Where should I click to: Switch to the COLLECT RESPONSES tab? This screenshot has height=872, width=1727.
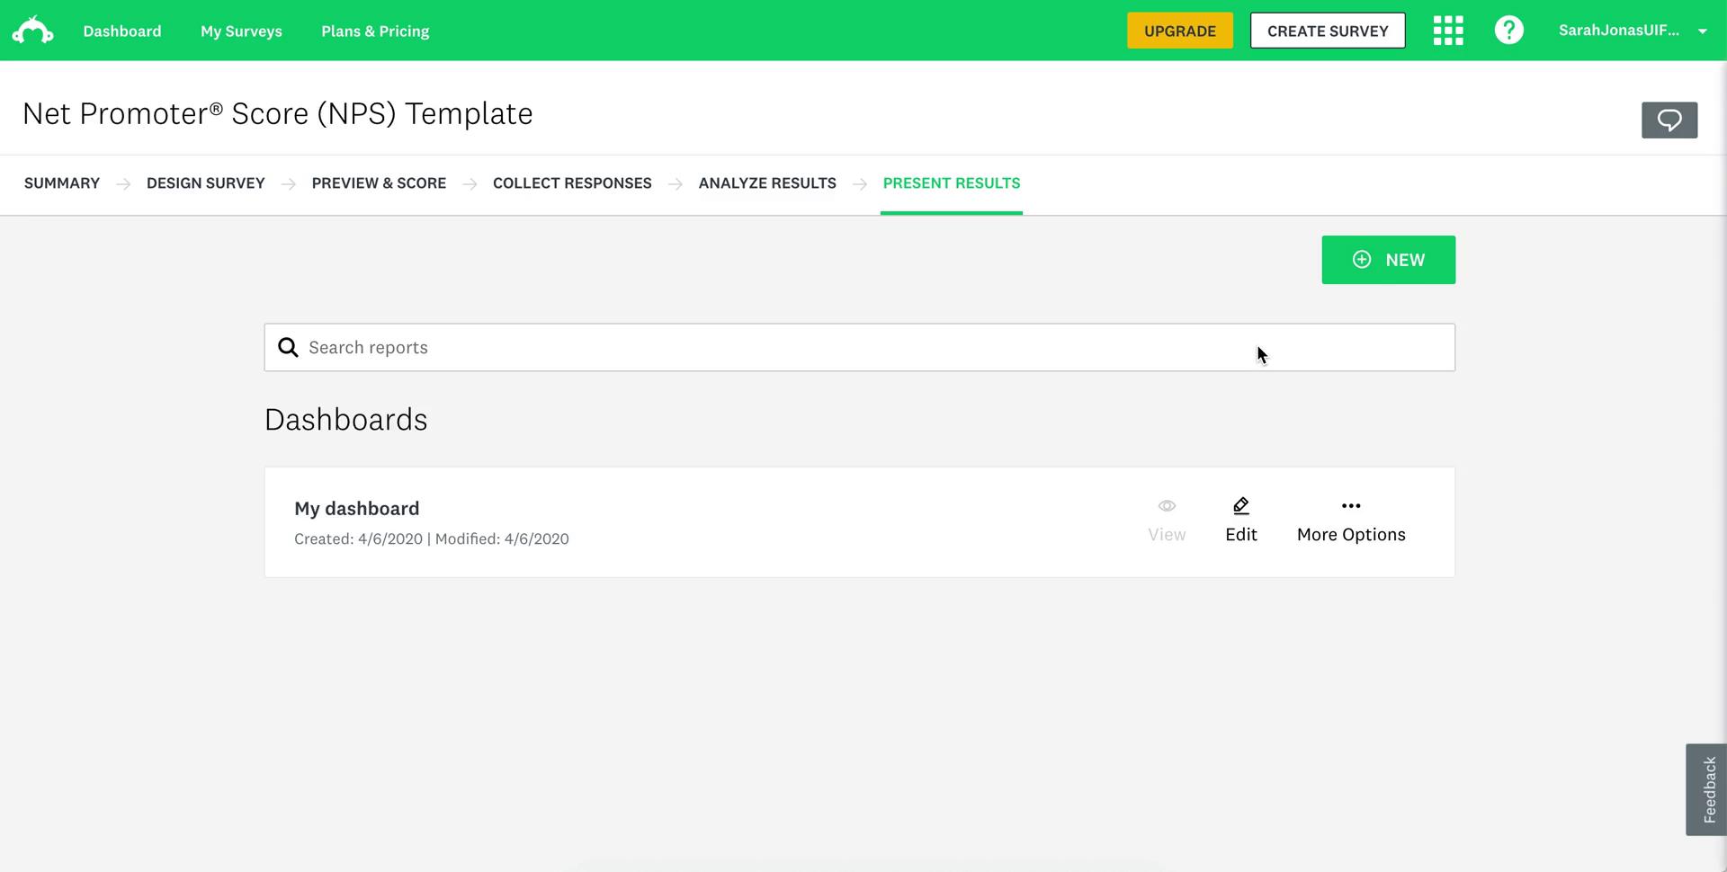(572, 183)
